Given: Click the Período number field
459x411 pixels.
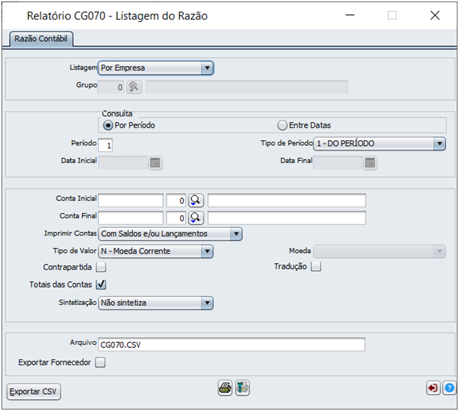Looking at the screenshot, I should (x=105, y=145).
